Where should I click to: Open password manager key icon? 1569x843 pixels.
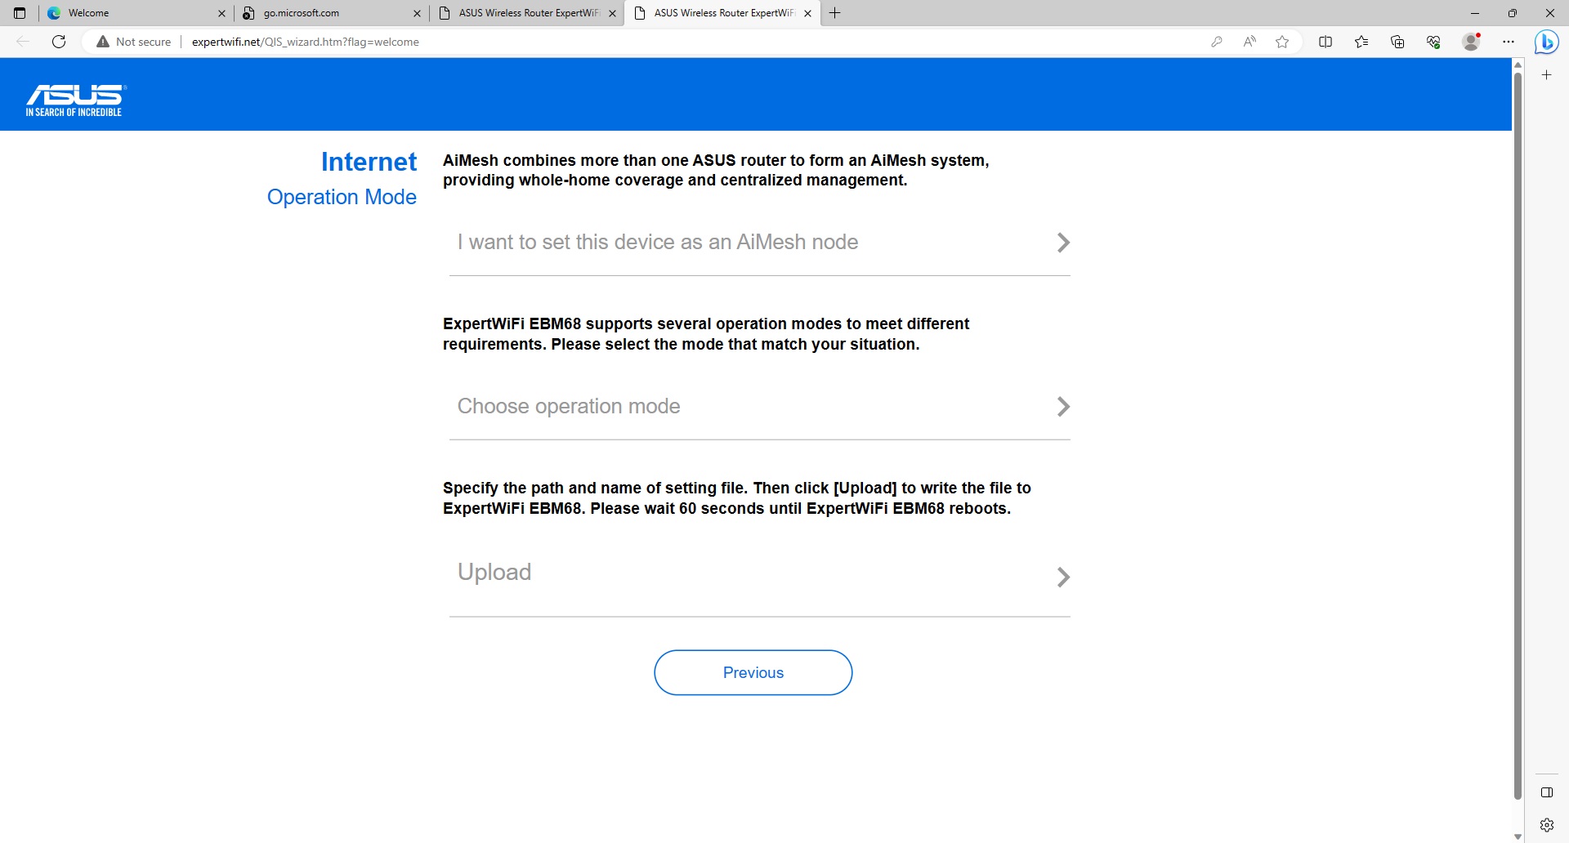pyautogui.click(x=1217, y=42)
